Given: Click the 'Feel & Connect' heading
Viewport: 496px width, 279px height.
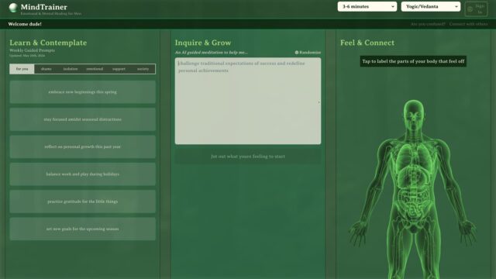Looking at the screenshot, I should pos(367,43).
